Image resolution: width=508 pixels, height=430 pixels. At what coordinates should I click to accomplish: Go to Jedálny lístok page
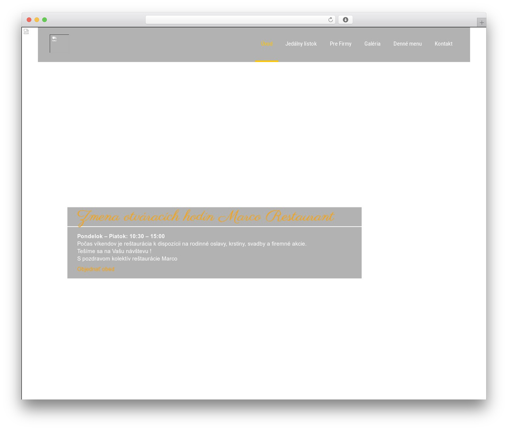coord(301,44)
